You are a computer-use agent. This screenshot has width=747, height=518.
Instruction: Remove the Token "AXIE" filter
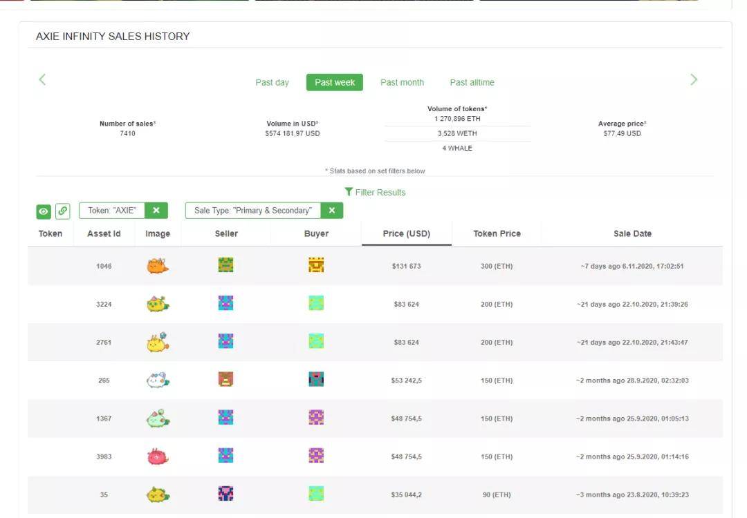[x=156, y=211]
